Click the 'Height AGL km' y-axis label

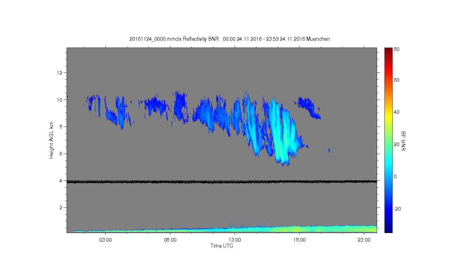point(51,140)
